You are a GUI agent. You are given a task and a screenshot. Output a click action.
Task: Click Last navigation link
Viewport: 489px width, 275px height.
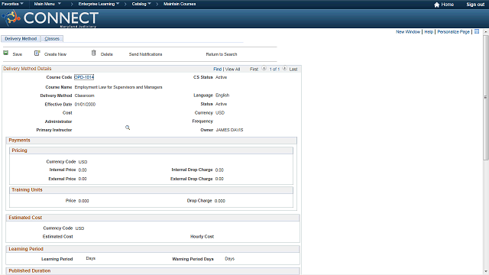point(293,70)
